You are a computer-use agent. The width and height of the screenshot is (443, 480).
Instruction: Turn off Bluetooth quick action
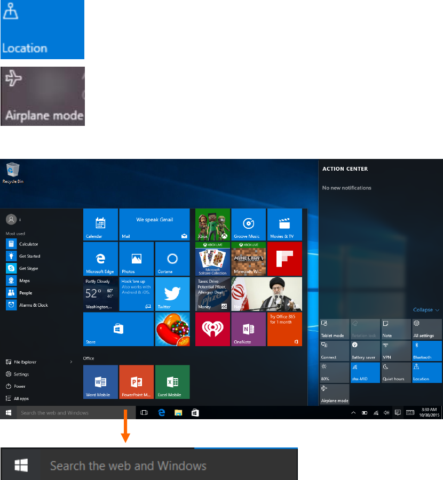[427, 351]
